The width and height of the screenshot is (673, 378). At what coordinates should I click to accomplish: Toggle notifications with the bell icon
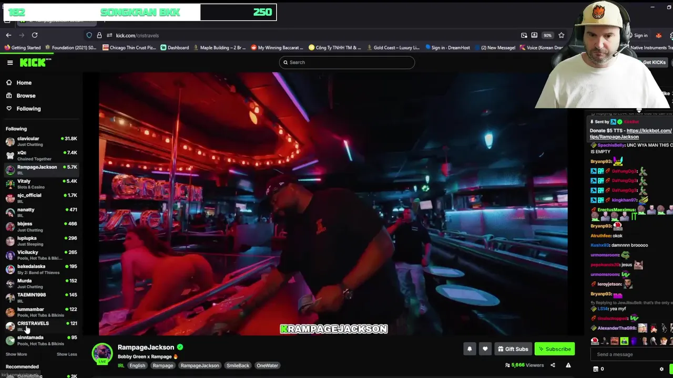click(470, 349)
